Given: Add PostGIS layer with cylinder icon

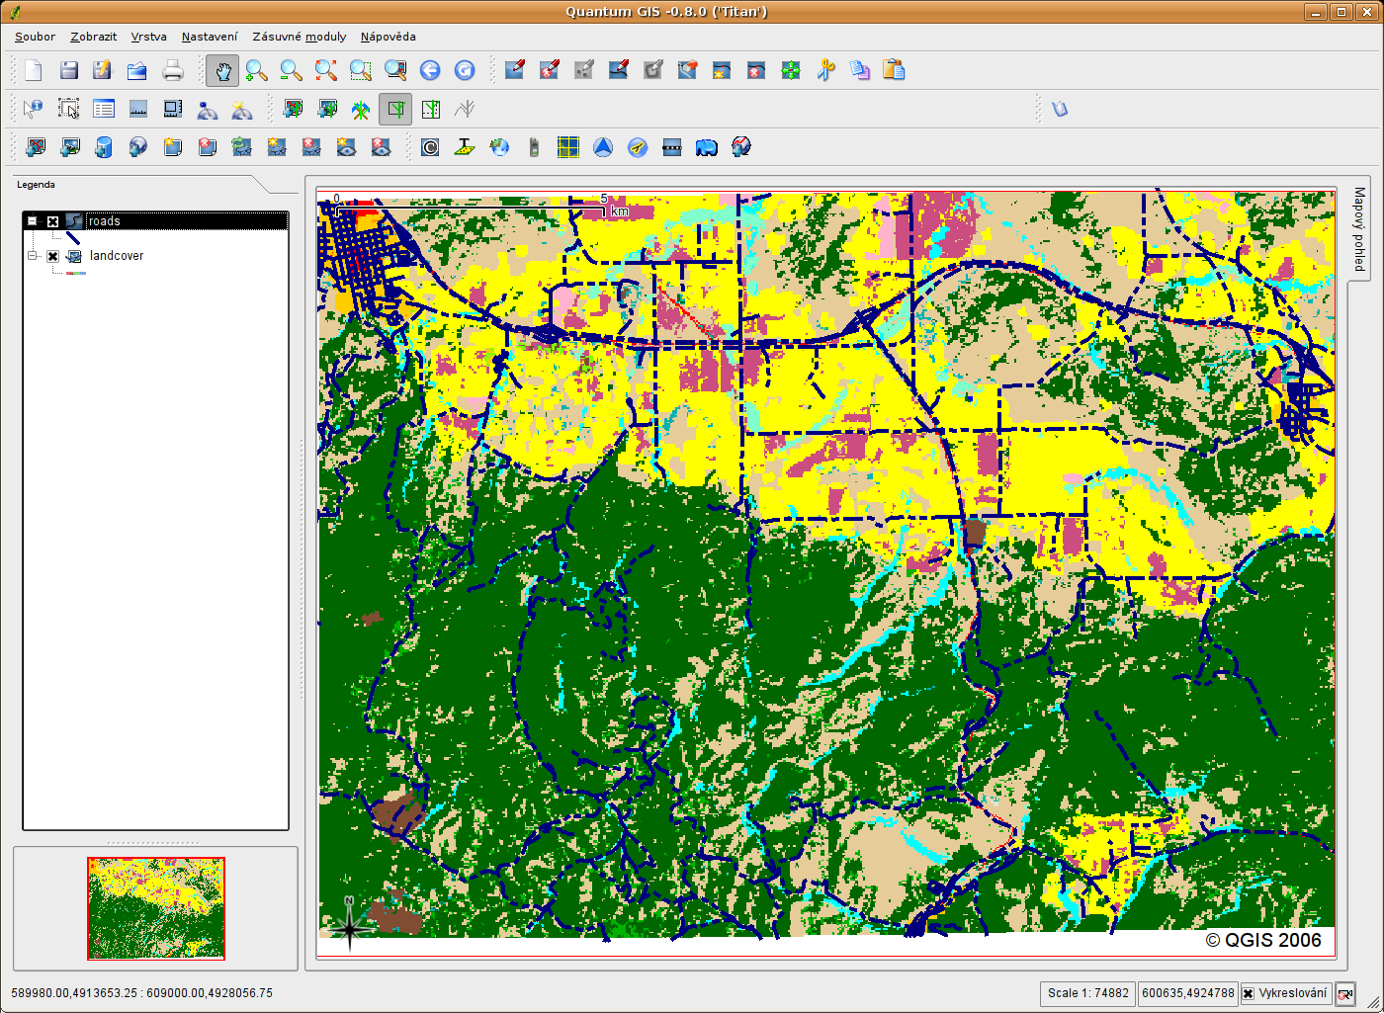Looking at the screenshot, I should click(x=103, y=147).
